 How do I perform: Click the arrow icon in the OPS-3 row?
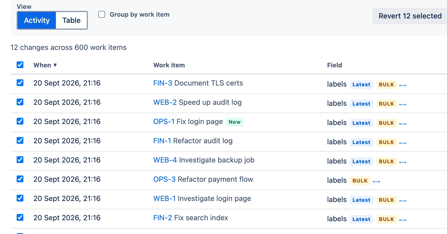point(376,181)
